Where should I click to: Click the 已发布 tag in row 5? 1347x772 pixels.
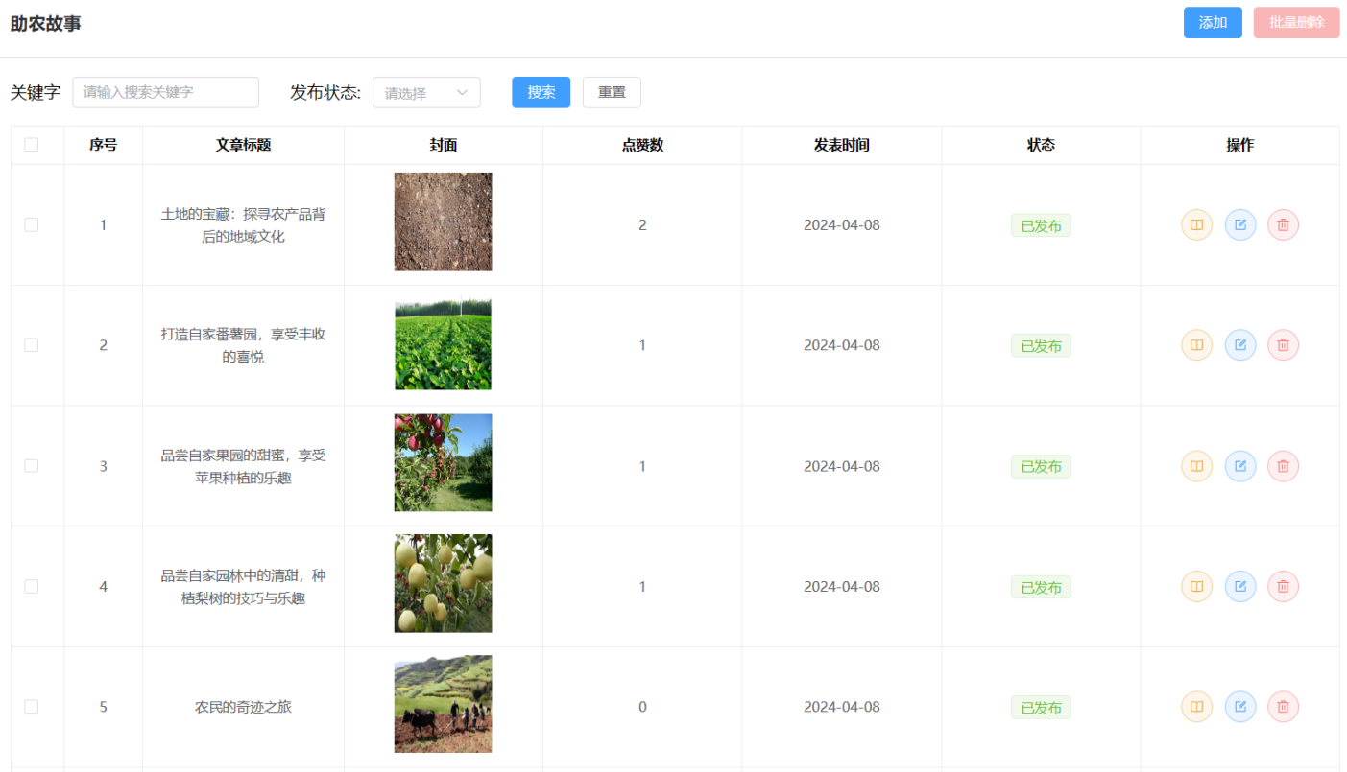click(1041, 708)
